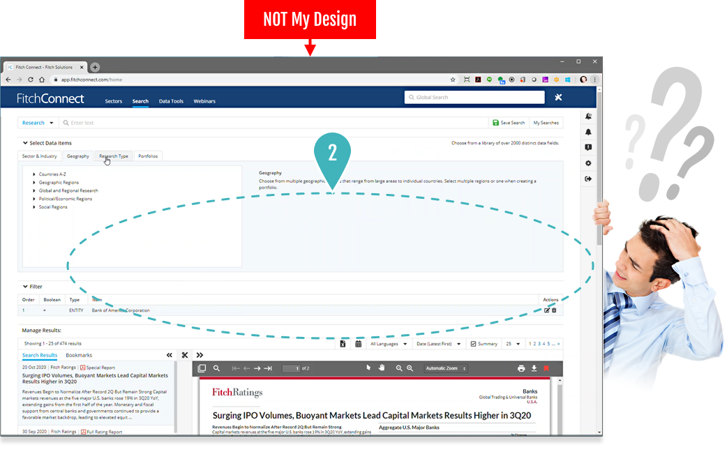Switch to Portfolios tab
The image size is (727, 459).
pyautogui.click(x=148, y=156)
